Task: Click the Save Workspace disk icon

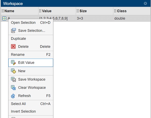Action: pos(13,79)
